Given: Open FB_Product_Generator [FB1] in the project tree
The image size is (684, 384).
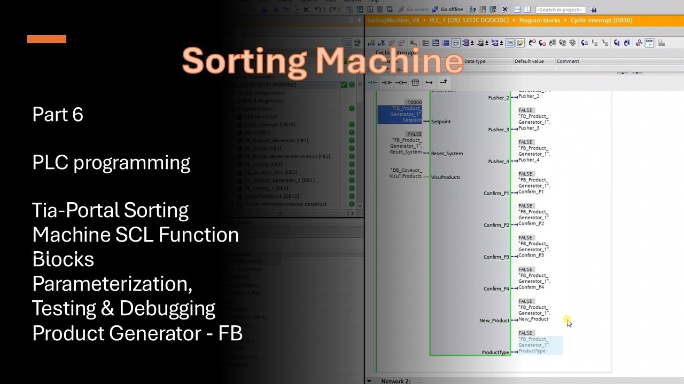Looking at the screenshot, I should pyautogui.click(x=276, y=141).
